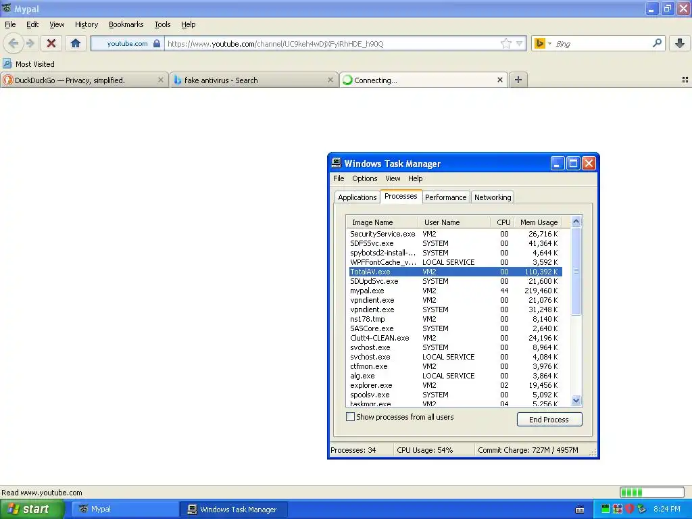Stop loading the page with the red X
This screenshot has width=692, height=519.
tap(51, 43)
